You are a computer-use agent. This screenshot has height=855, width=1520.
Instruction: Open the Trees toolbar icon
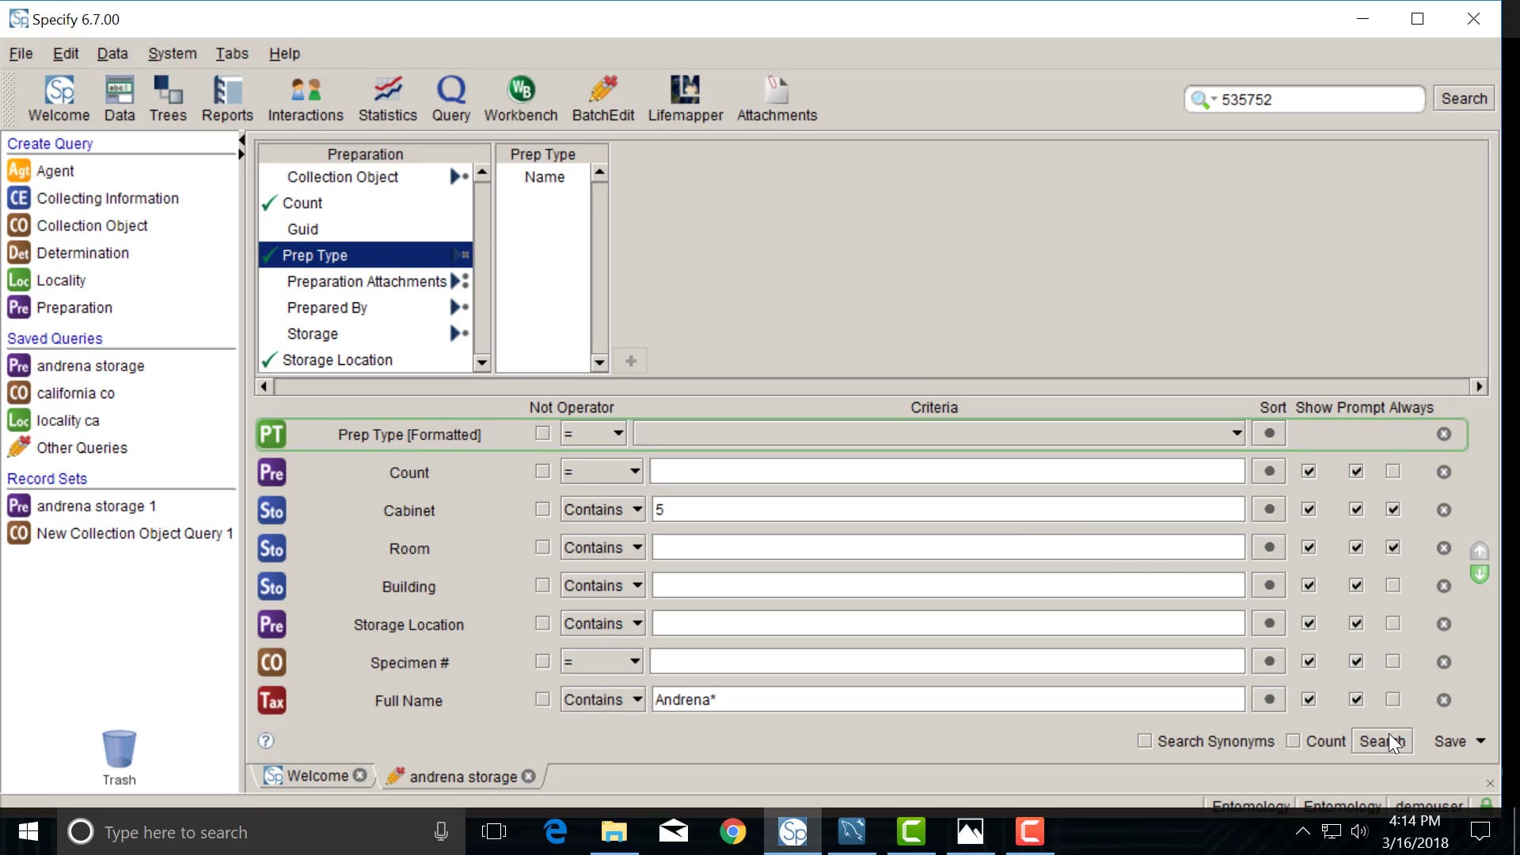pyautogui.click(x=168, y=99)
